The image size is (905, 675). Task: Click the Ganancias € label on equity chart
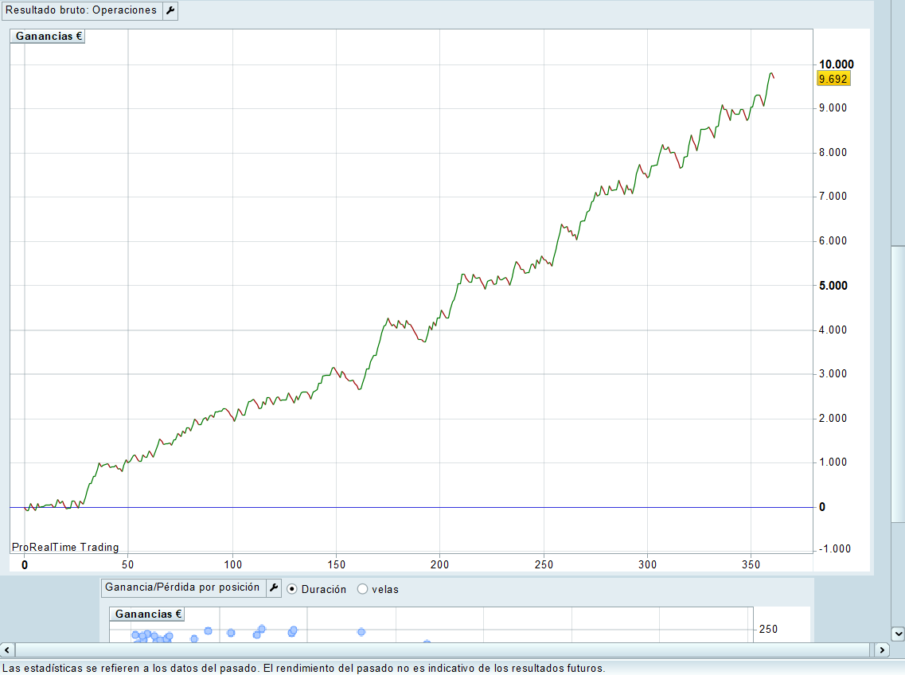coord(49,37)
